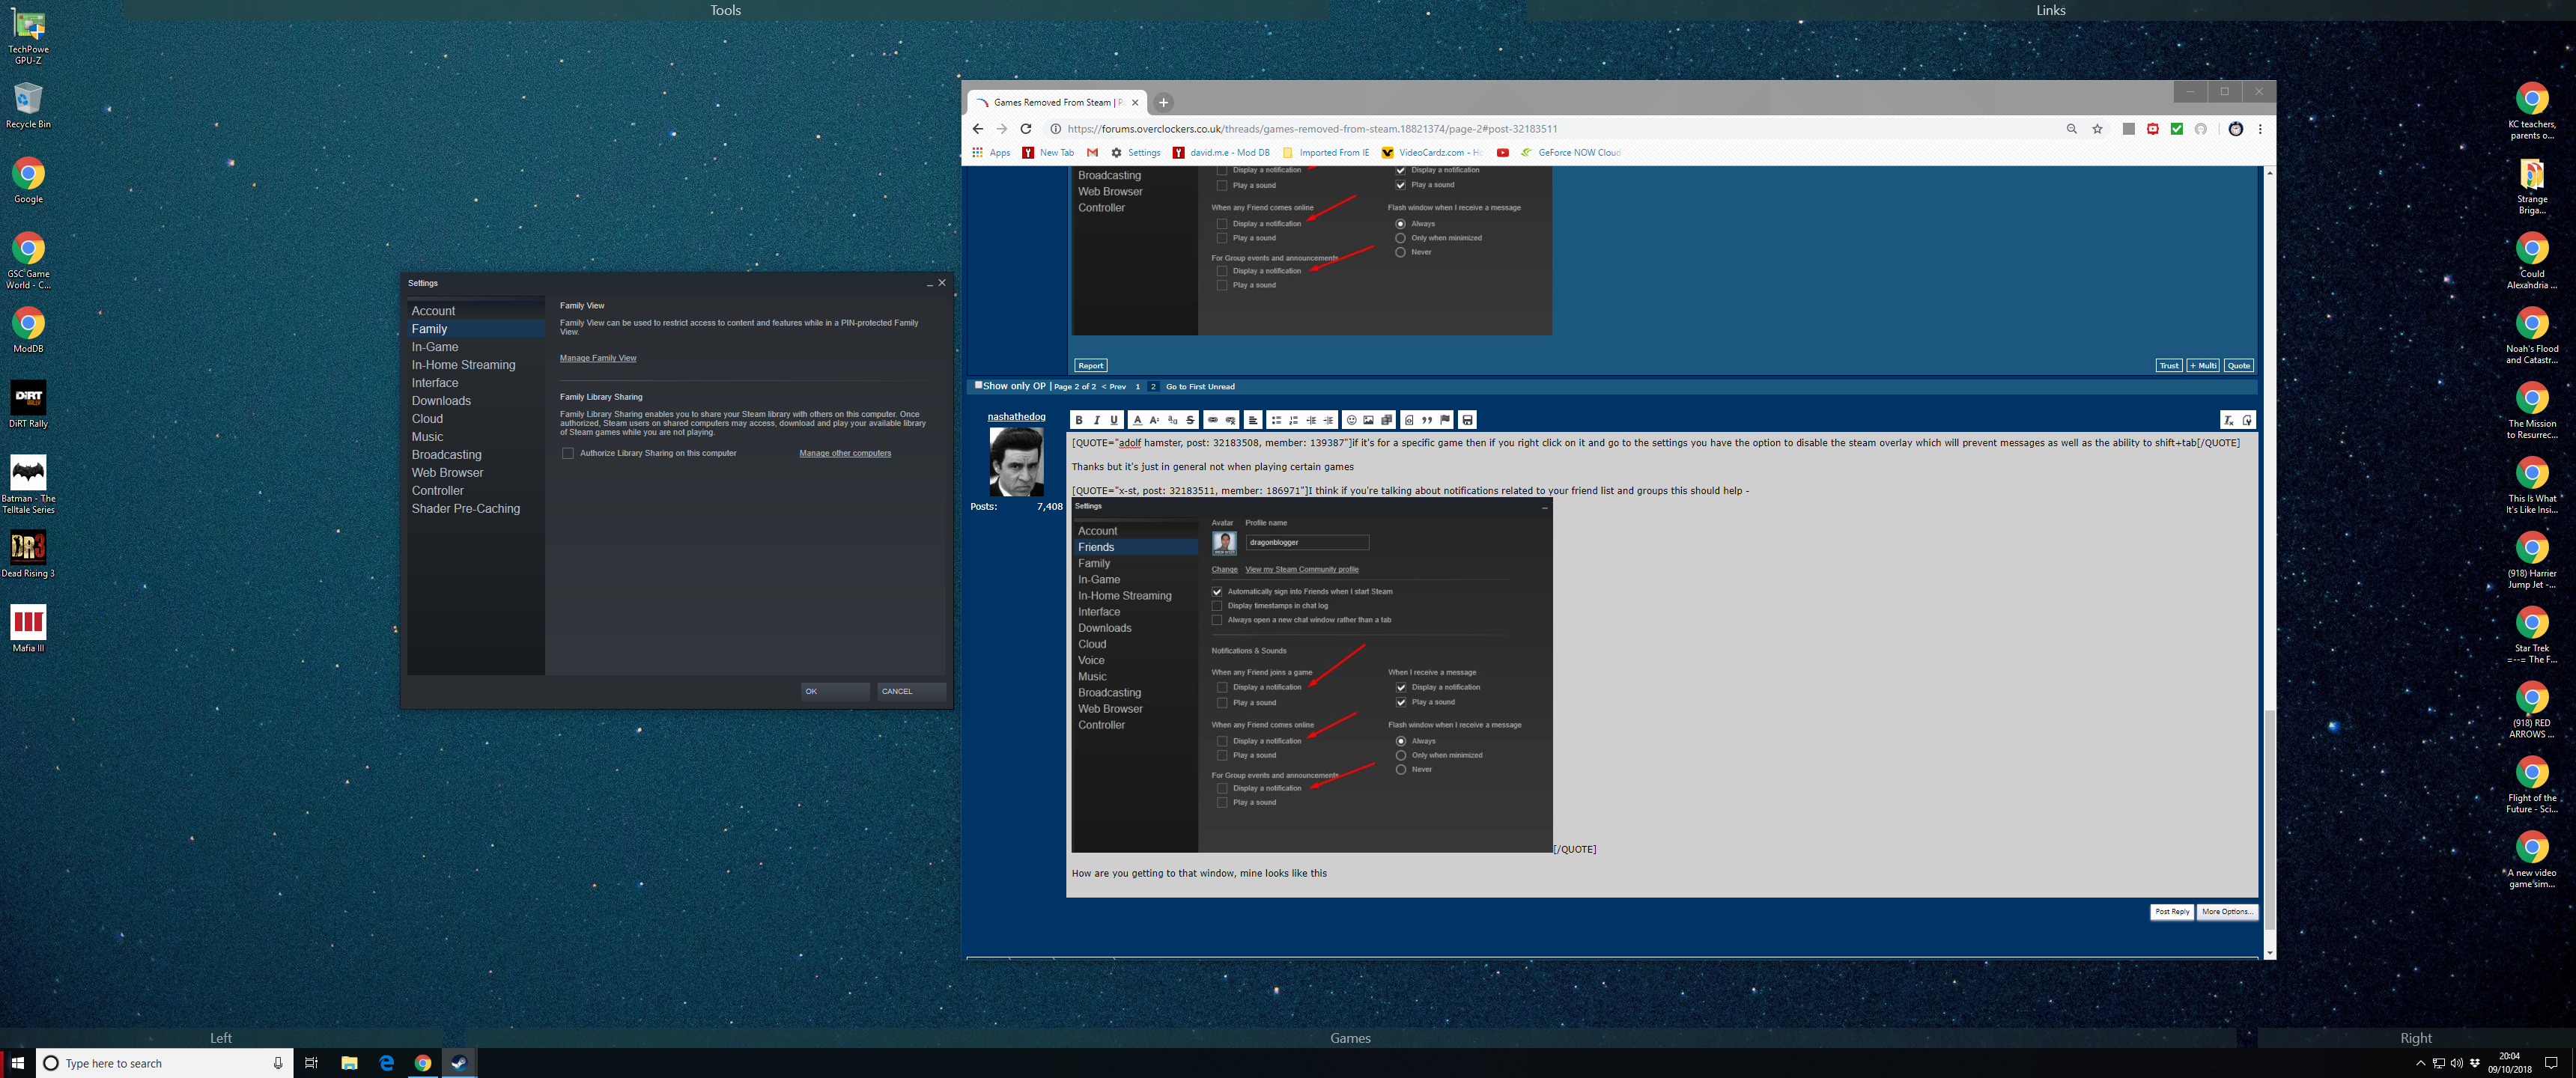Click the Windows search box

click(164, 1063)
